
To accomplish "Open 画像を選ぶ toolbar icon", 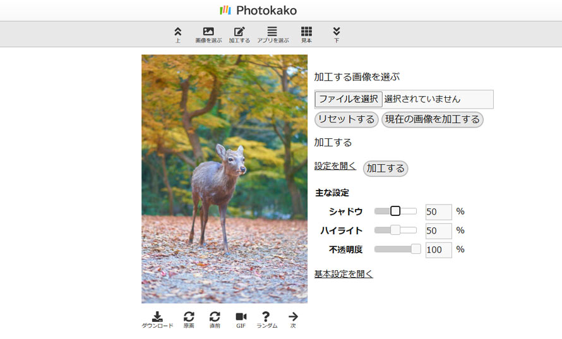I will (x=208, y=35).
